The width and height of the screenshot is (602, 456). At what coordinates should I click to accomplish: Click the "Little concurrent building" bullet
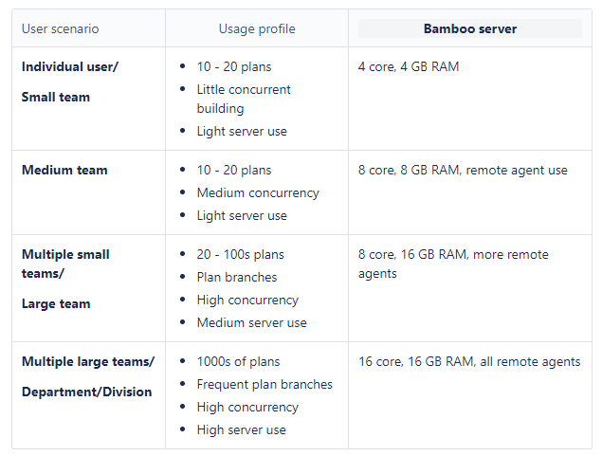(244, 99)
